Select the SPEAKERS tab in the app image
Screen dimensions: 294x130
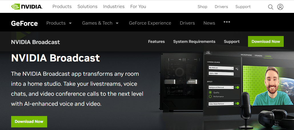(x=258, y=56)
